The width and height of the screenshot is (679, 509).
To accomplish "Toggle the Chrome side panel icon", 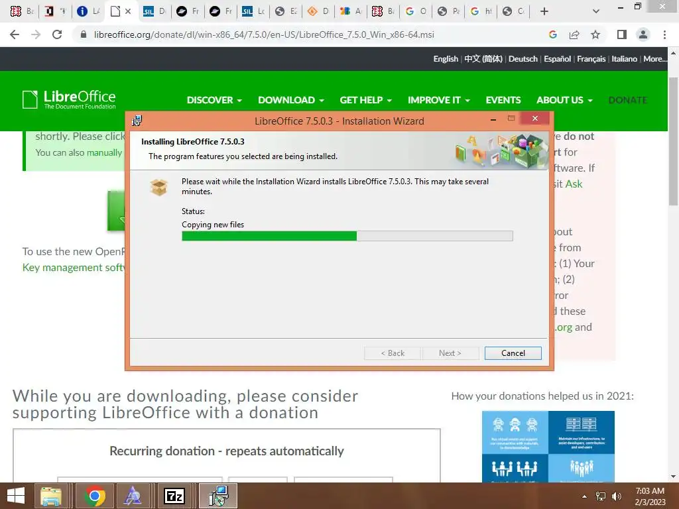I will (x=622, y=34).
